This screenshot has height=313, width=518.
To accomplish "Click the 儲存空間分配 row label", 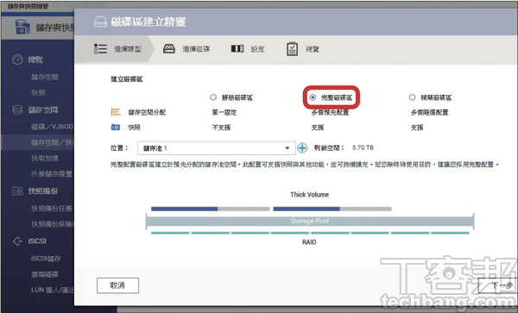I will tap(147, 112).
